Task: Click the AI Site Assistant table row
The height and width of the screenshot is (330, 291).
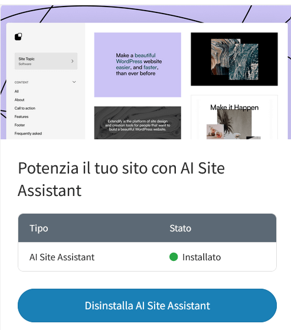Action: pos(147,257)
